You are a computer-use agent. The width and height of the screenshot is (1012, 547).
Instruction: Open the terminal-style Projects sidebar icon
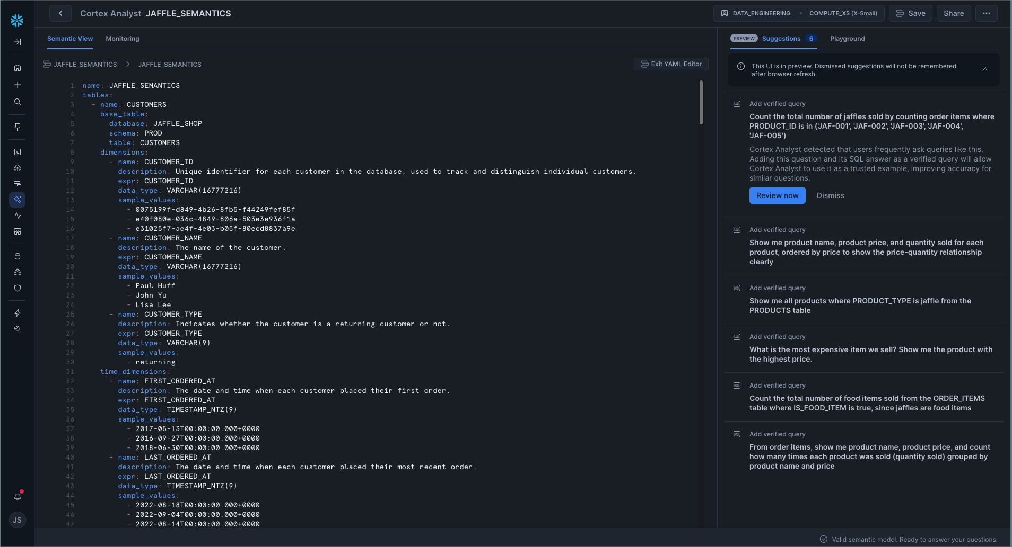pos(18,152)
